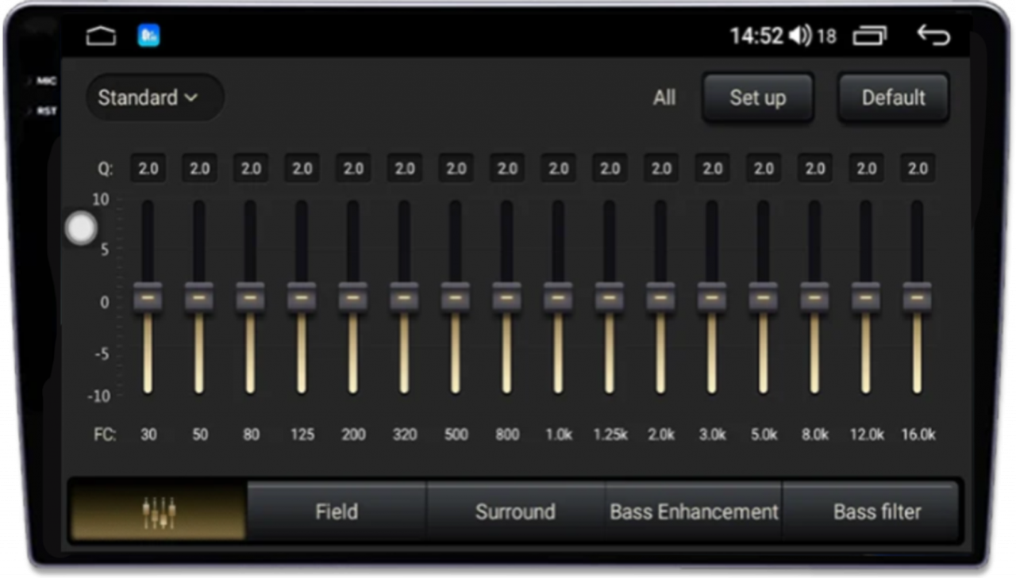1016x578 pixels.
Task: Open the Q value box for 30 Hz
Action: coord(148,169)
